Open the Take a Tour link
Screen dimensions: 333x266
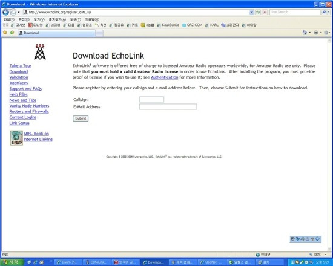21,66
